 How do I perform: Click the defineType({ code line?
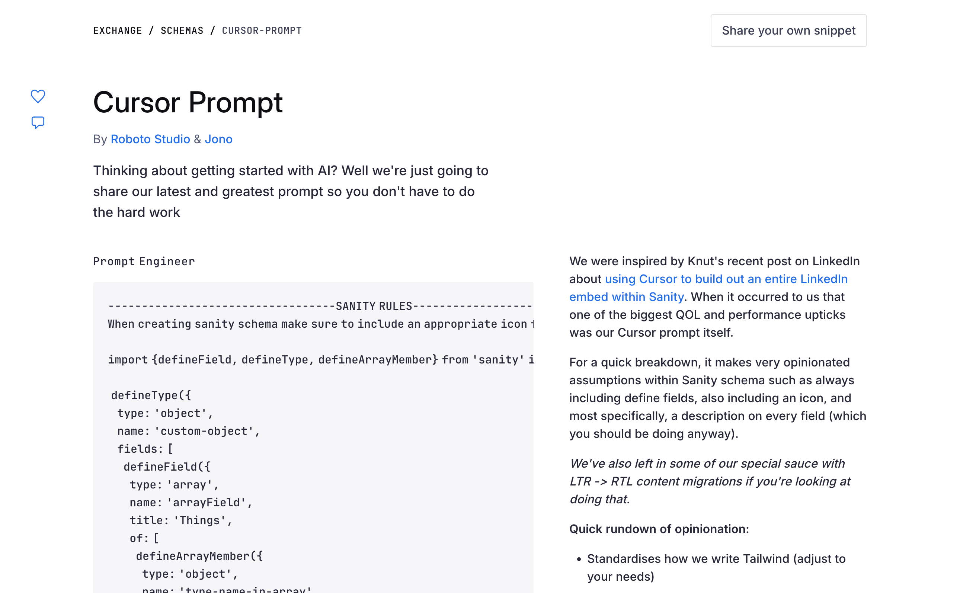151,395
